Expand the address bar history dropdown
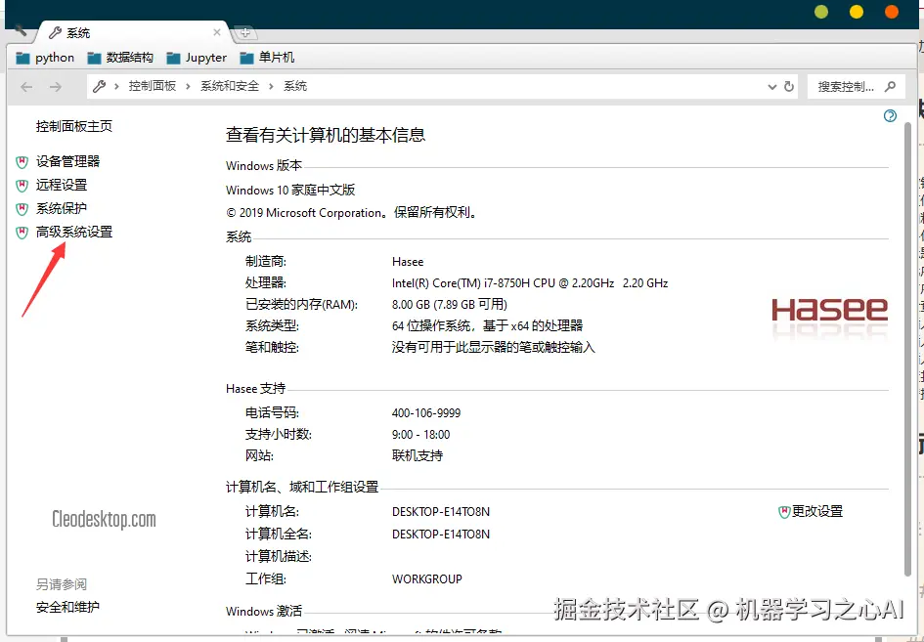924x642 pixels. pyautogui.click(x=772, y=87)
